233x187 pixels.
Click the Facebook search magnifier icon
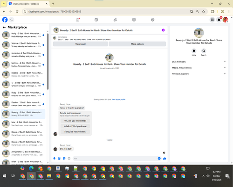pyautogui.click(x=11, y=20)
